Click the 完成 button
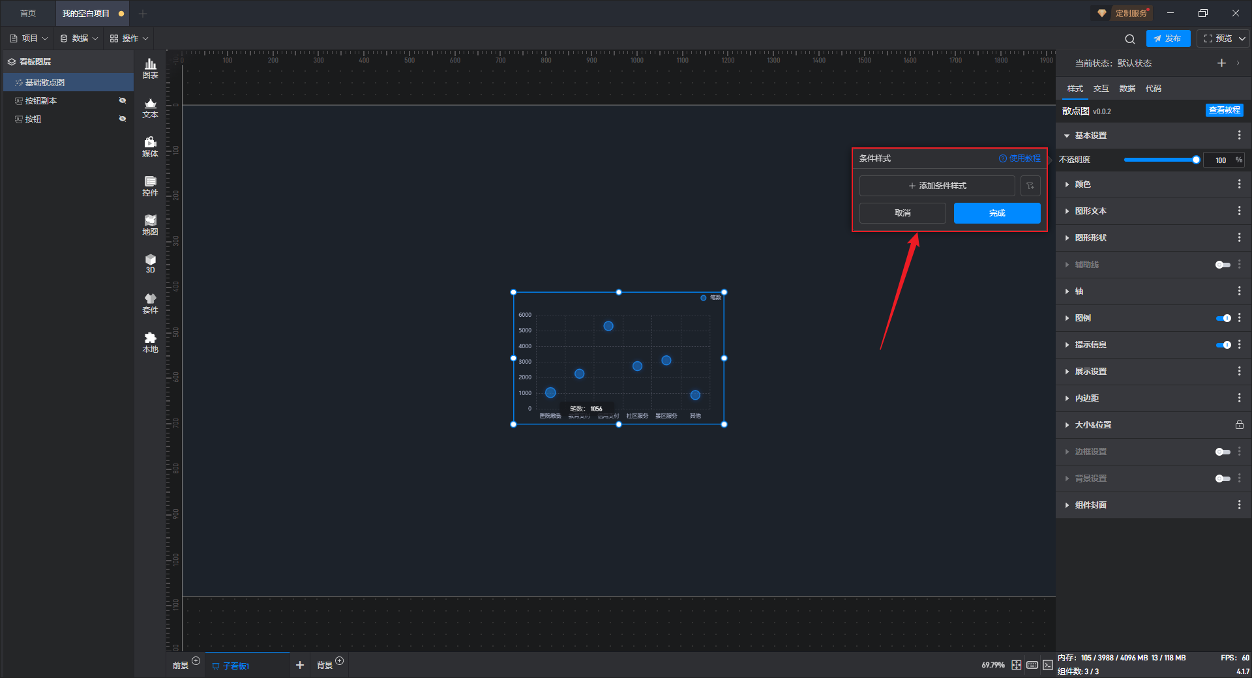The width and height of the screenshot is (1252, 678). click(997, 213)
